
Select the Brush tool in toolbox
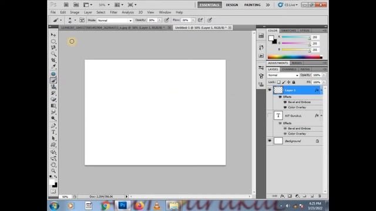(x=53, y=80)
